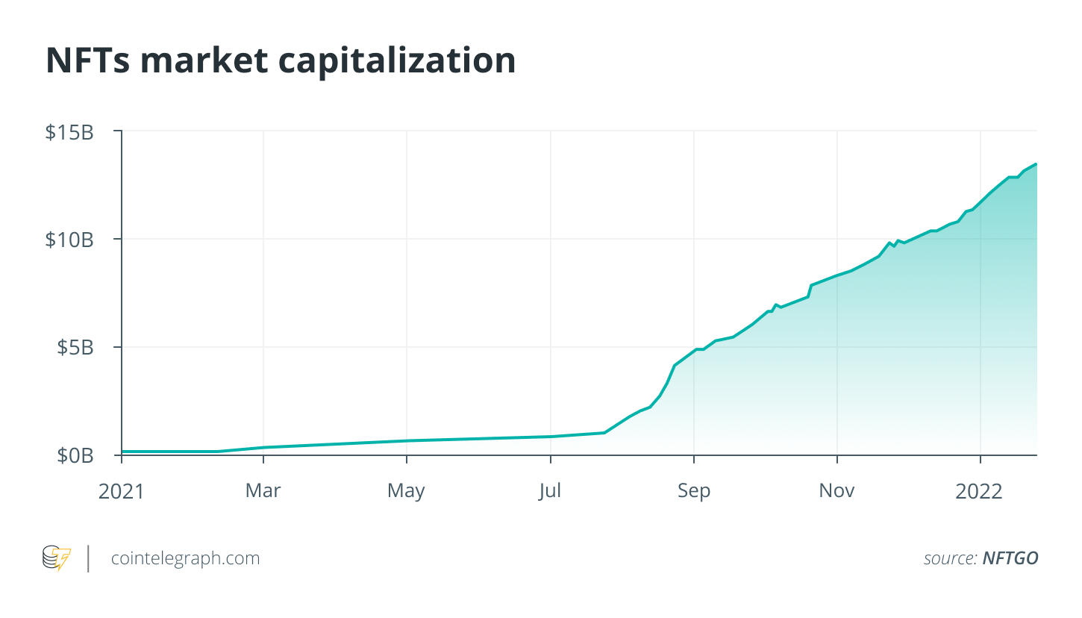Select the Jul x-axis label
Screen dimensions: 1082x618
pos(550,491)
